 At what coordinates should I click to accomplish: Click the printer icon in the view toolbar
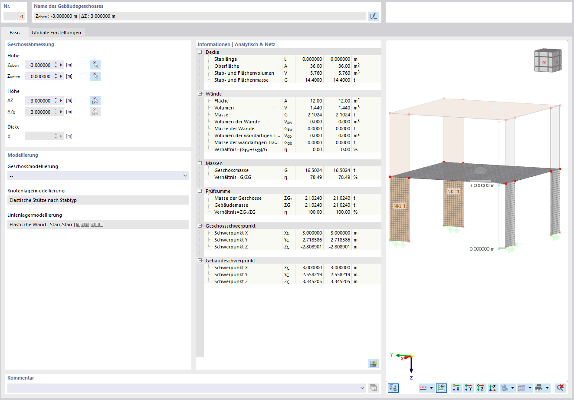click(539, 388)
